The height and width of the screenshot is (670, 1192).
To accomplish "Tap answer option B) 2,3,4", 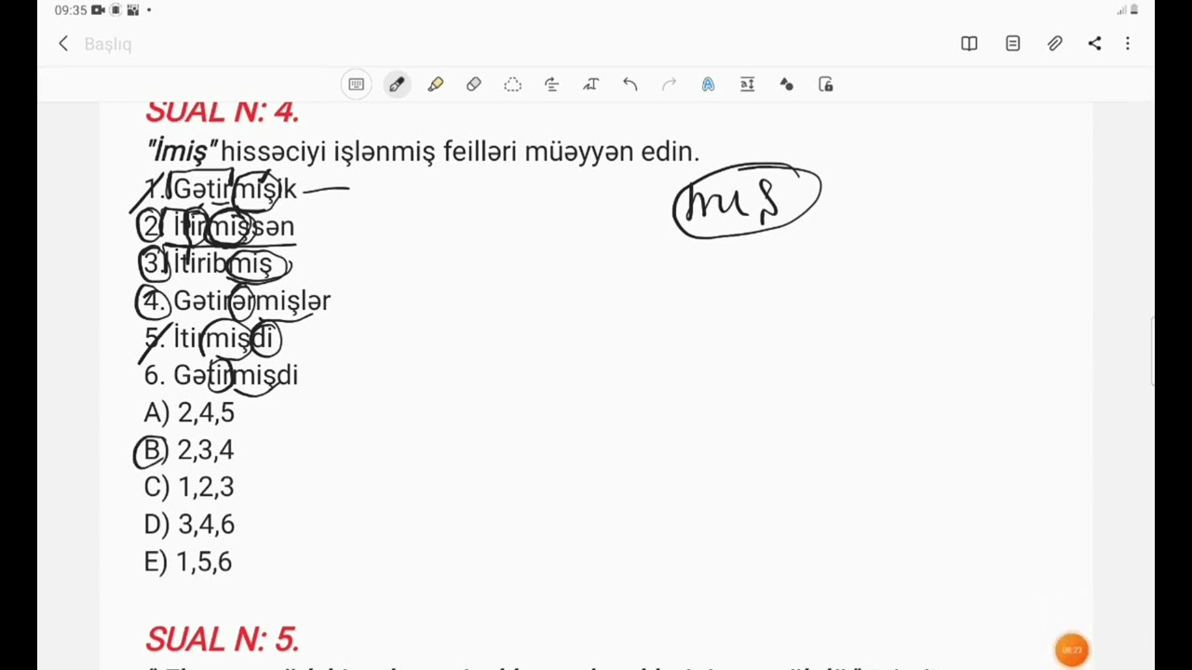I will click(x=189, y=449).
